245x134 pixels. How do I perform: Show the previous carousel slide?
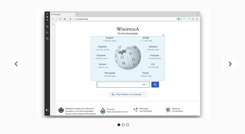coord(16,64)
